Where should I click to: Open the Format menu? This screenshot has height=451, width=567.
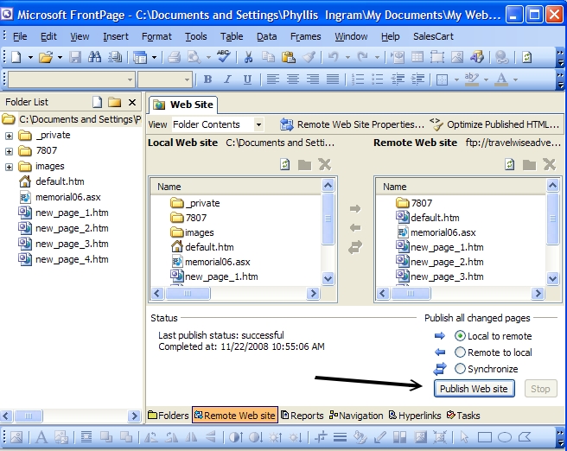click(156, 36)
